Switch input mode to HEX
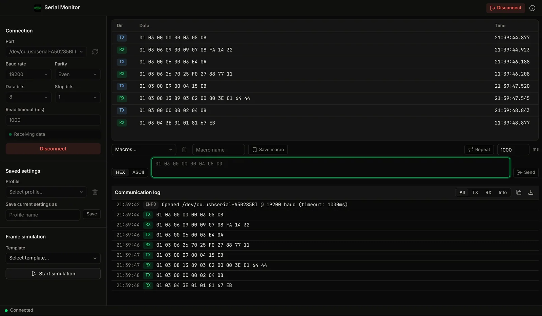Screen dimensions: 542x316 point(121,172)
